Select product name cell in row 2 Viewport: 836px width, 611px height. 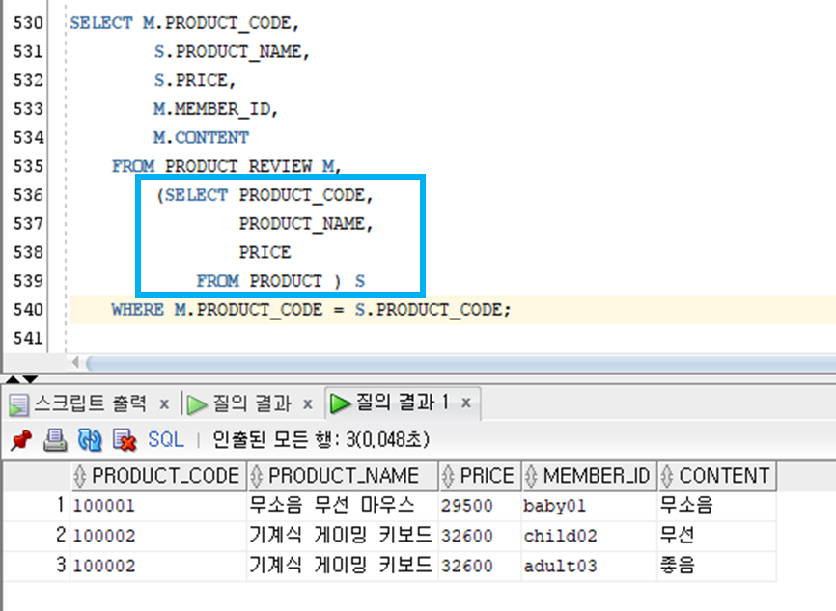[343, 536]
